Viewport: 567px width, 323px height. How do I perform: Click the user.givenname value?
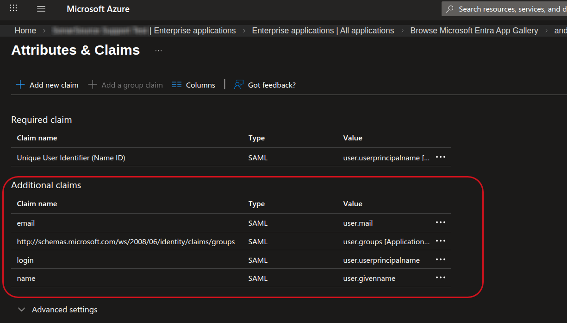[369, 279]
